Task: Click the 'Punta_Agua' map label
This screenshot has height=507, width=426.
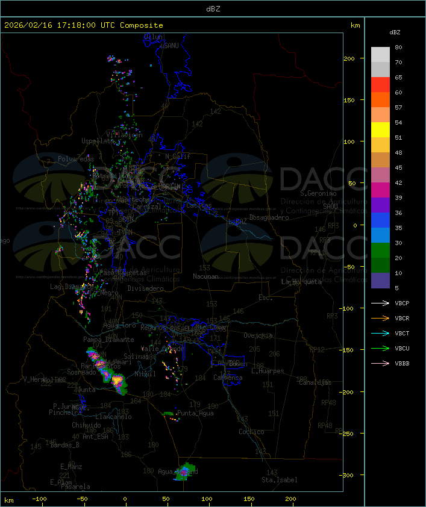Action: point(195,414)
